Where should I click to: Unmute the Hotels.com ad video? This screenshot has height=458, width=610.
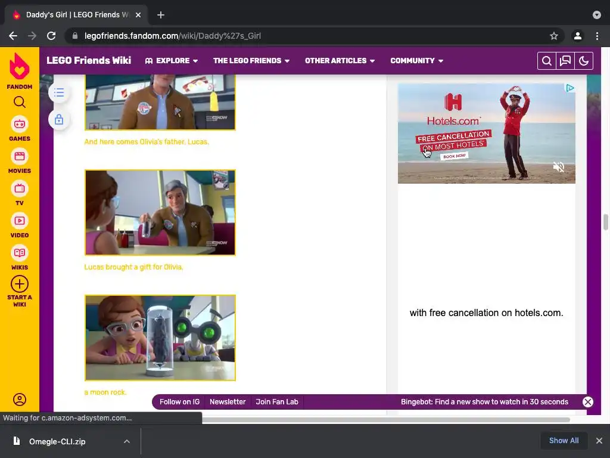(x=559, y=167)
